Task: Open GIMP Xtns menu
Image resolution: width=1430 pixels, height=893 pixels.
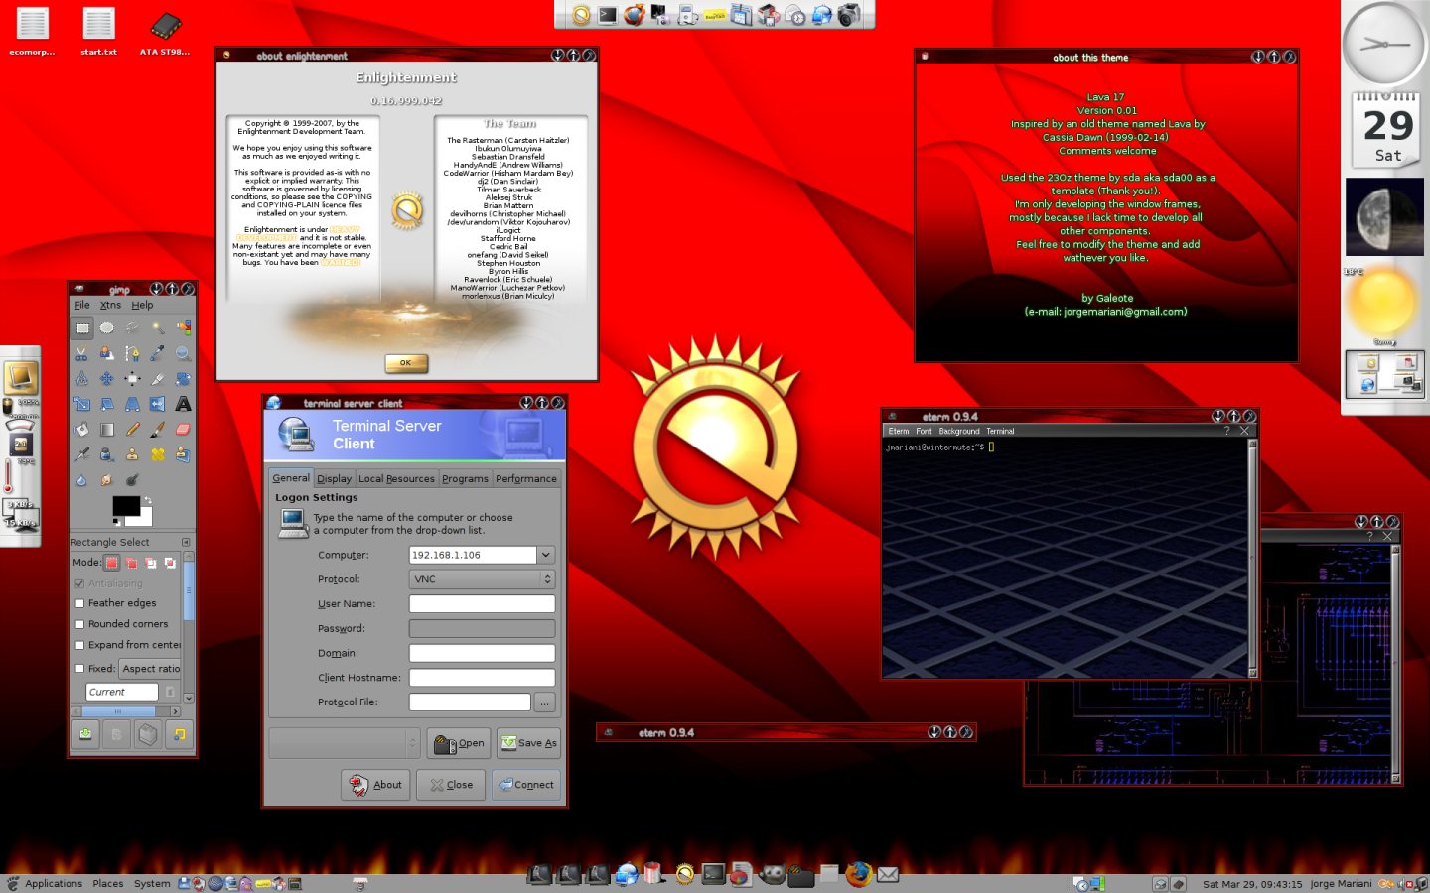Action: (110, 305)
